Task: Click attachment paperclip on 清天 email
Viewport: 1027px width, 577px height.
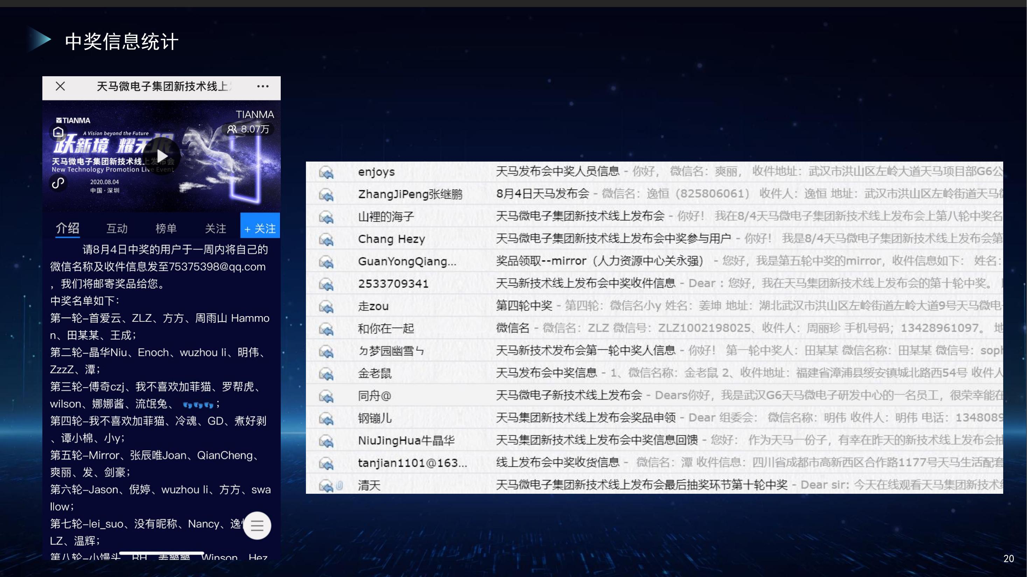Action: coord(339,485)
